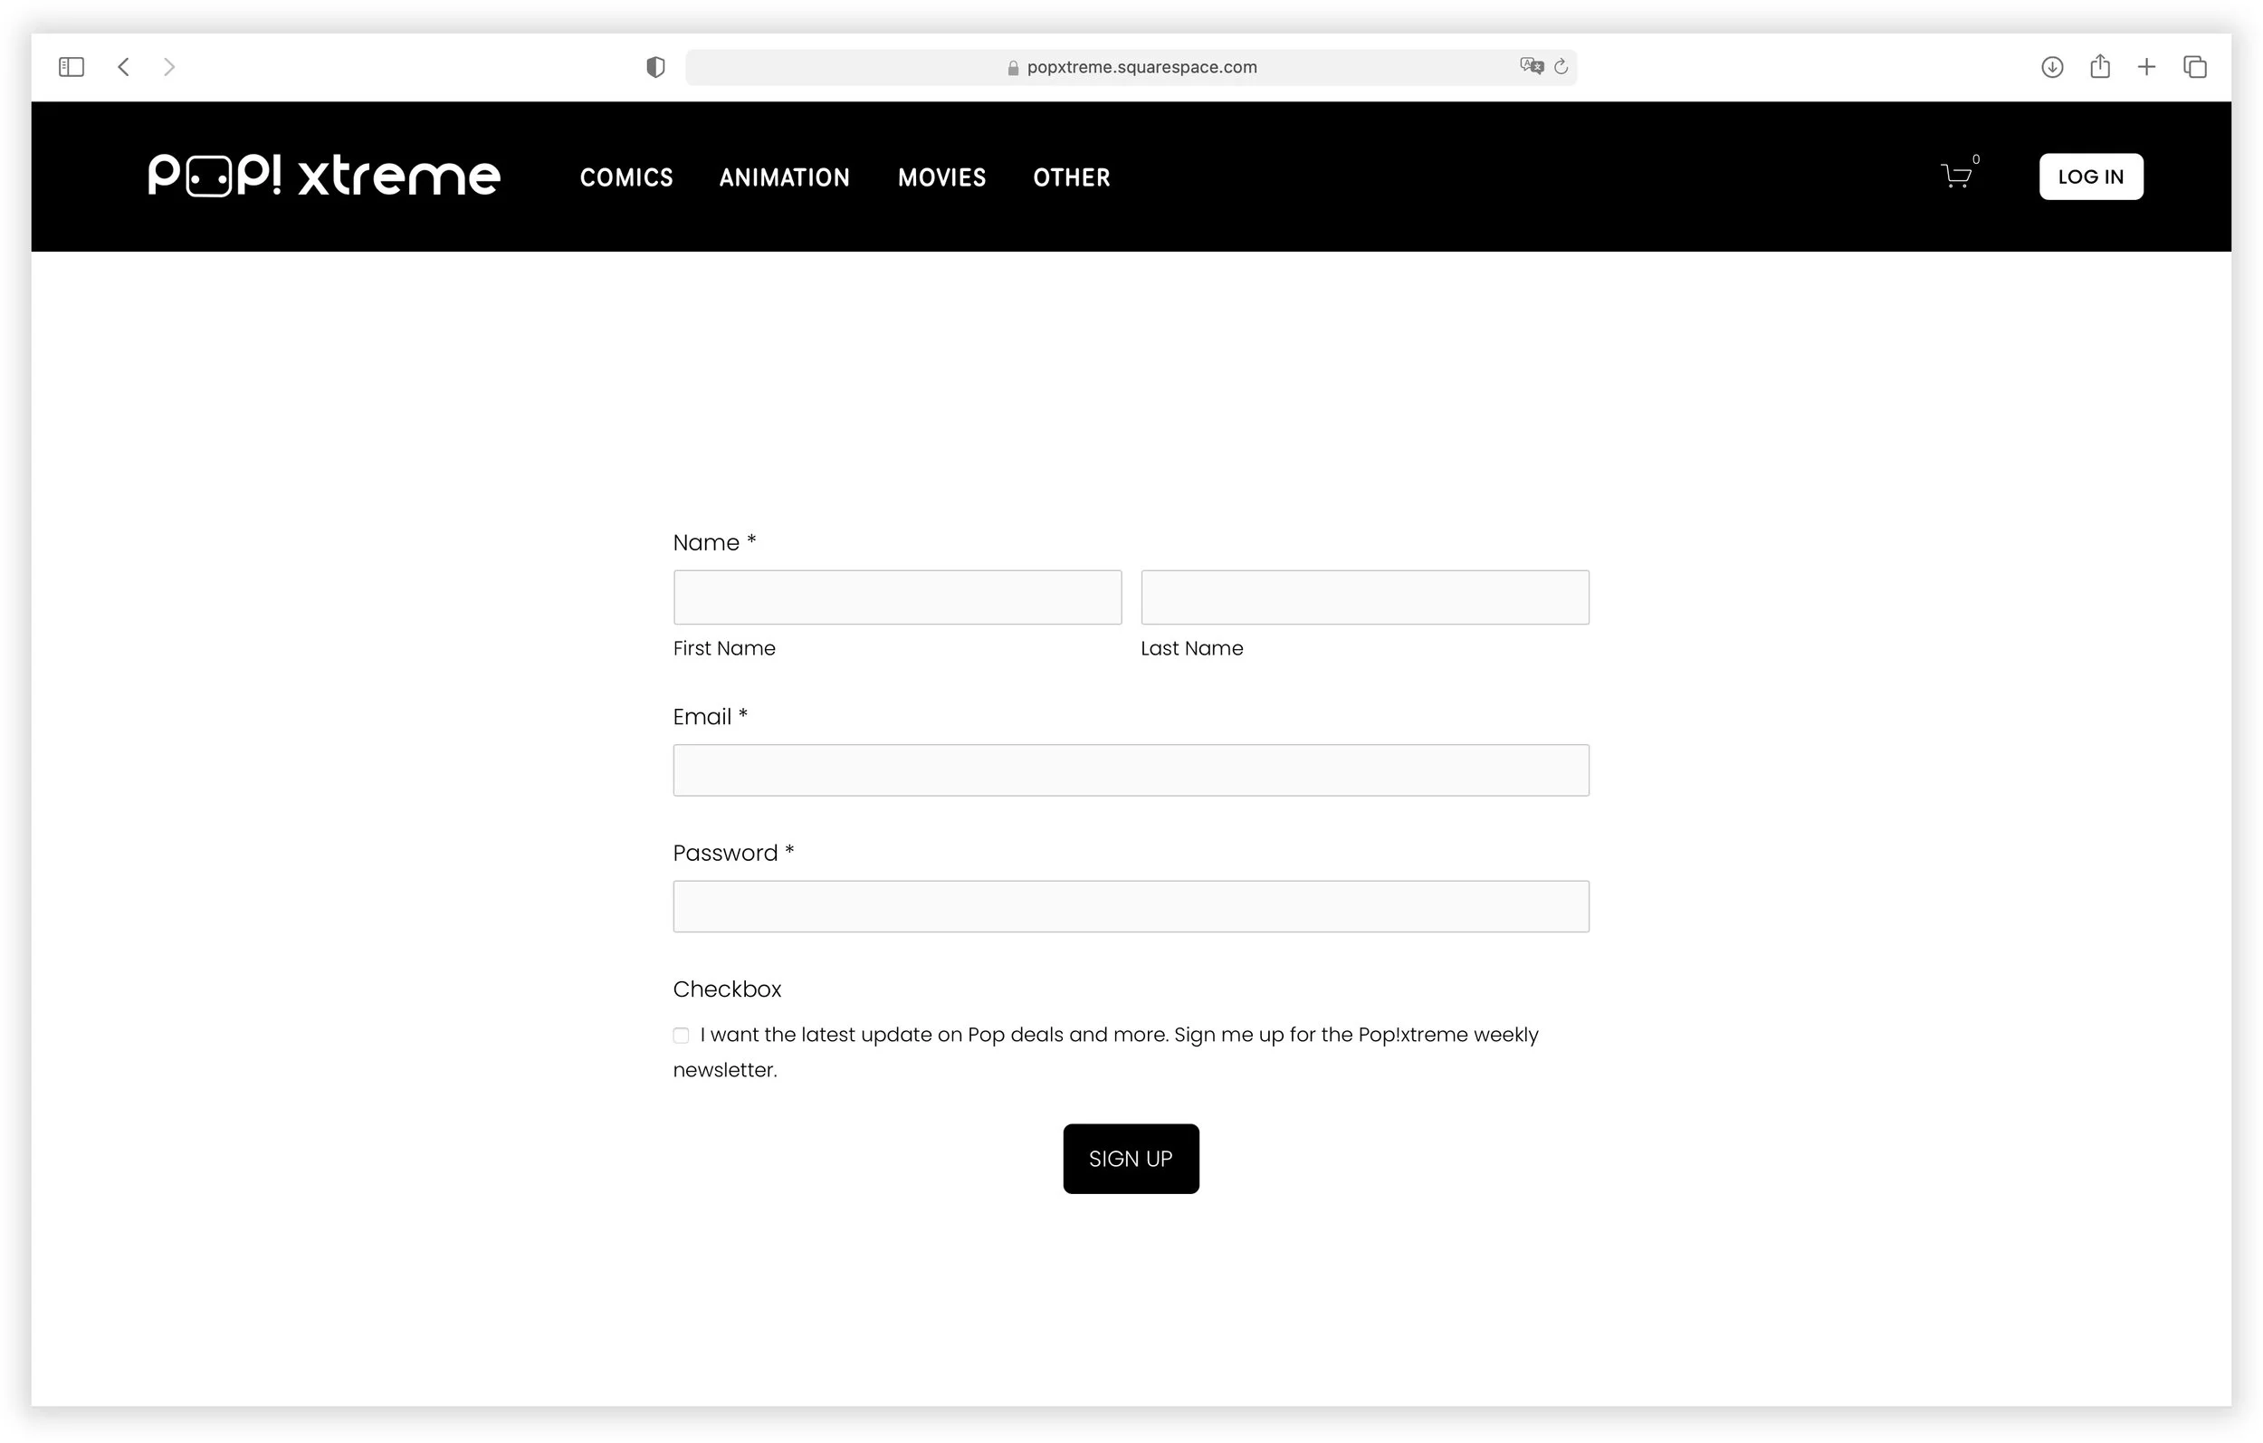Image resolution: width=2263 pixels, height=1443 pixels.
Task: Click the 'Name *' field label
Action: [714, 543]
